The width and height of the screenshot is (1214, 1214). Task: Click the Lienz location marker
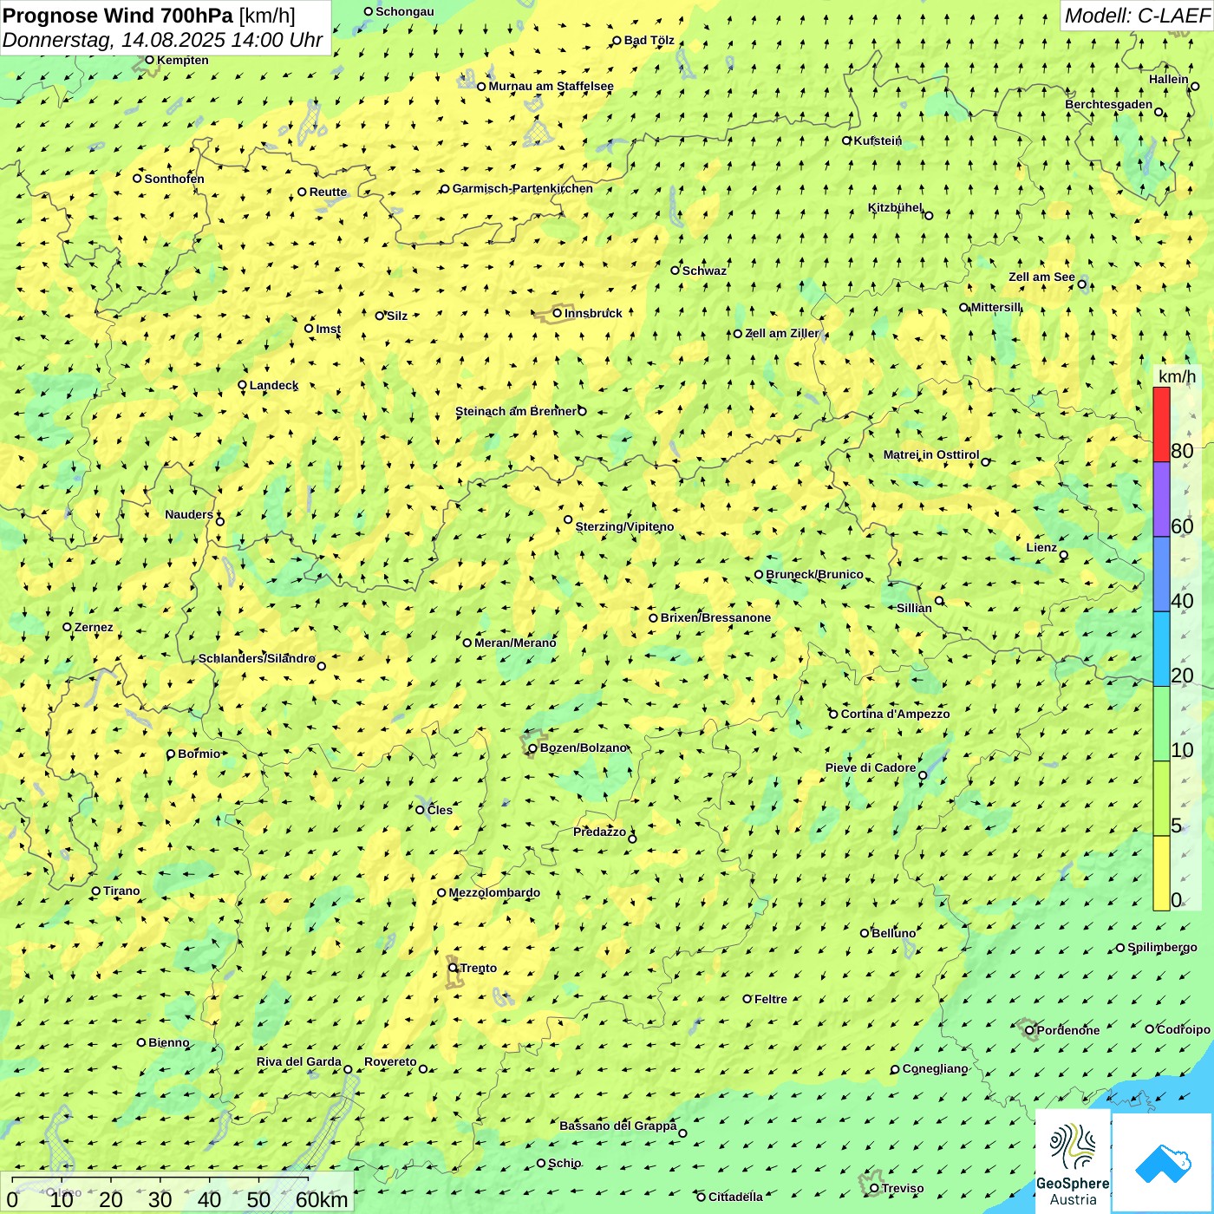(x=1064, y=555)
